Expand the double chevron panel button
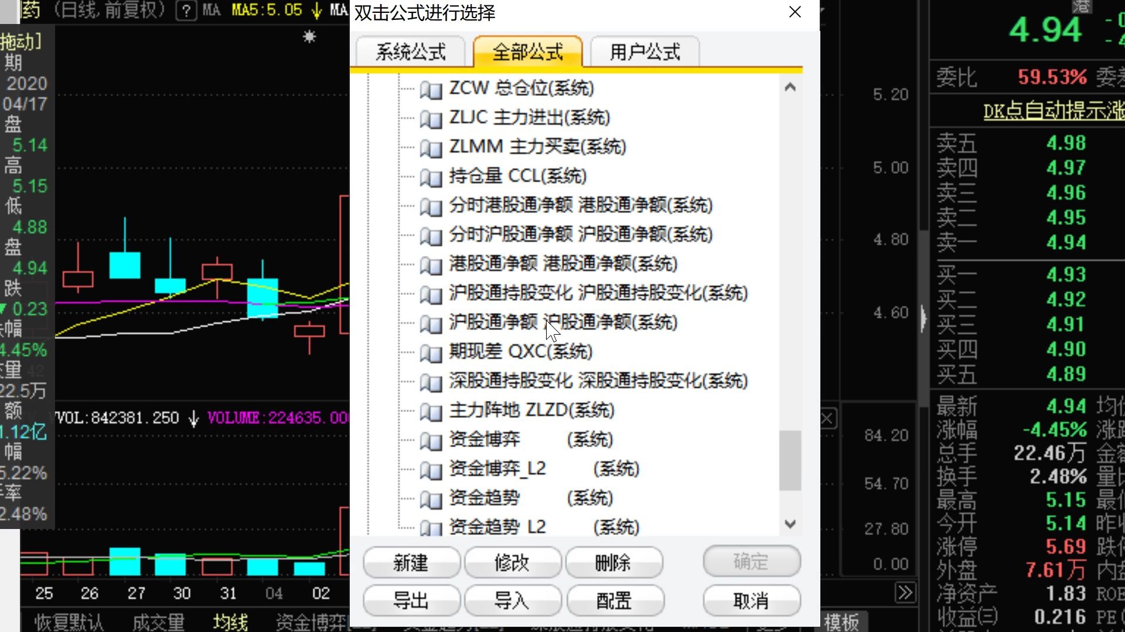The width and height of the screenshot is (1125, 632). pyautogui.click(x=905, y=593)
